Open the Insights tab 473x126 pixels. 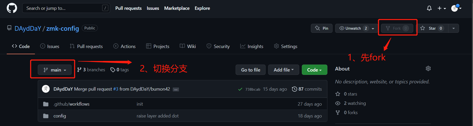(x=252, y=46)
